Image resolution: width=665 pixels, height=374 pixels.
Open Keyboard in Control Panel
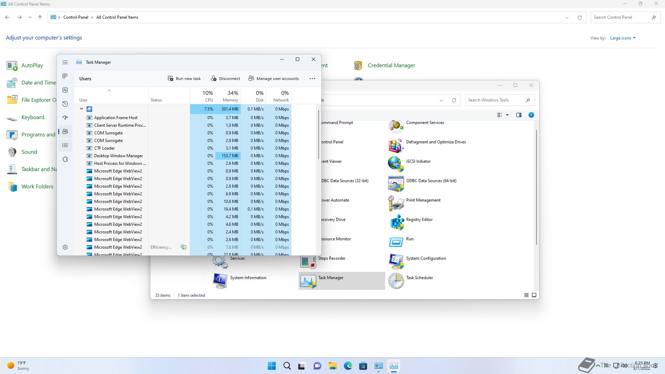[x=26, y=117]
